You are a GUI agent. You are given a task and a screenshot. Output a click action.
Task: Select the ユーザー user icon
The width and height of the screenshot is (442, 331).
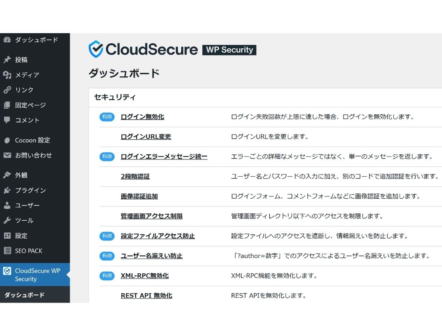[7, 205]
